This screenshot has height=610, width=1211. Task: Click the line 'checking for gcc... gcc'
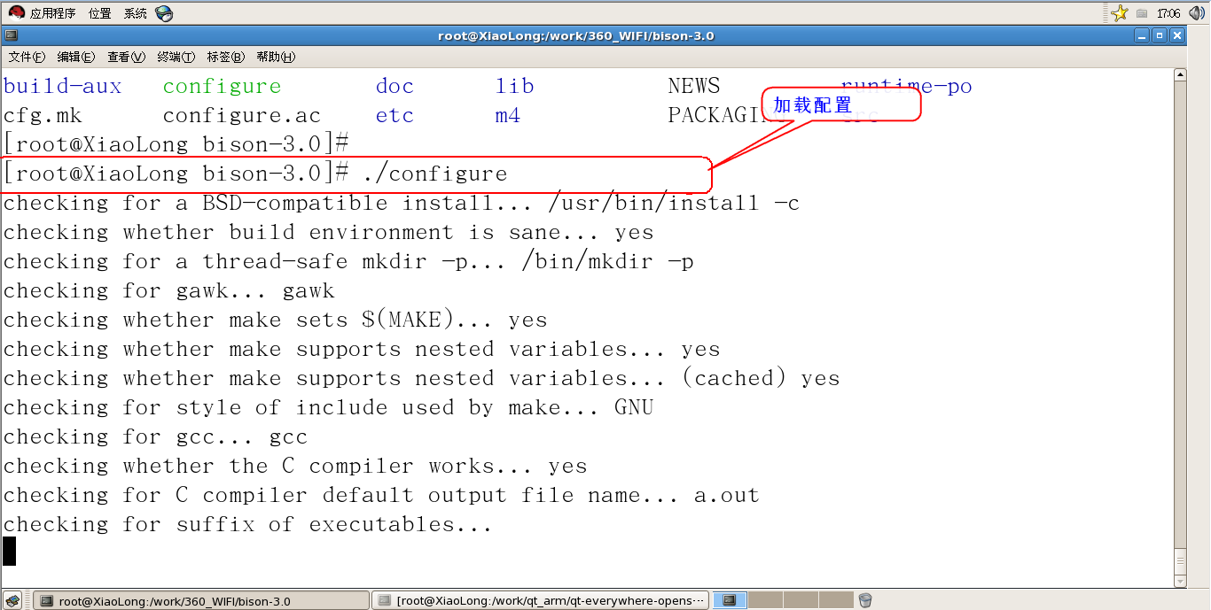pos(156,436)
